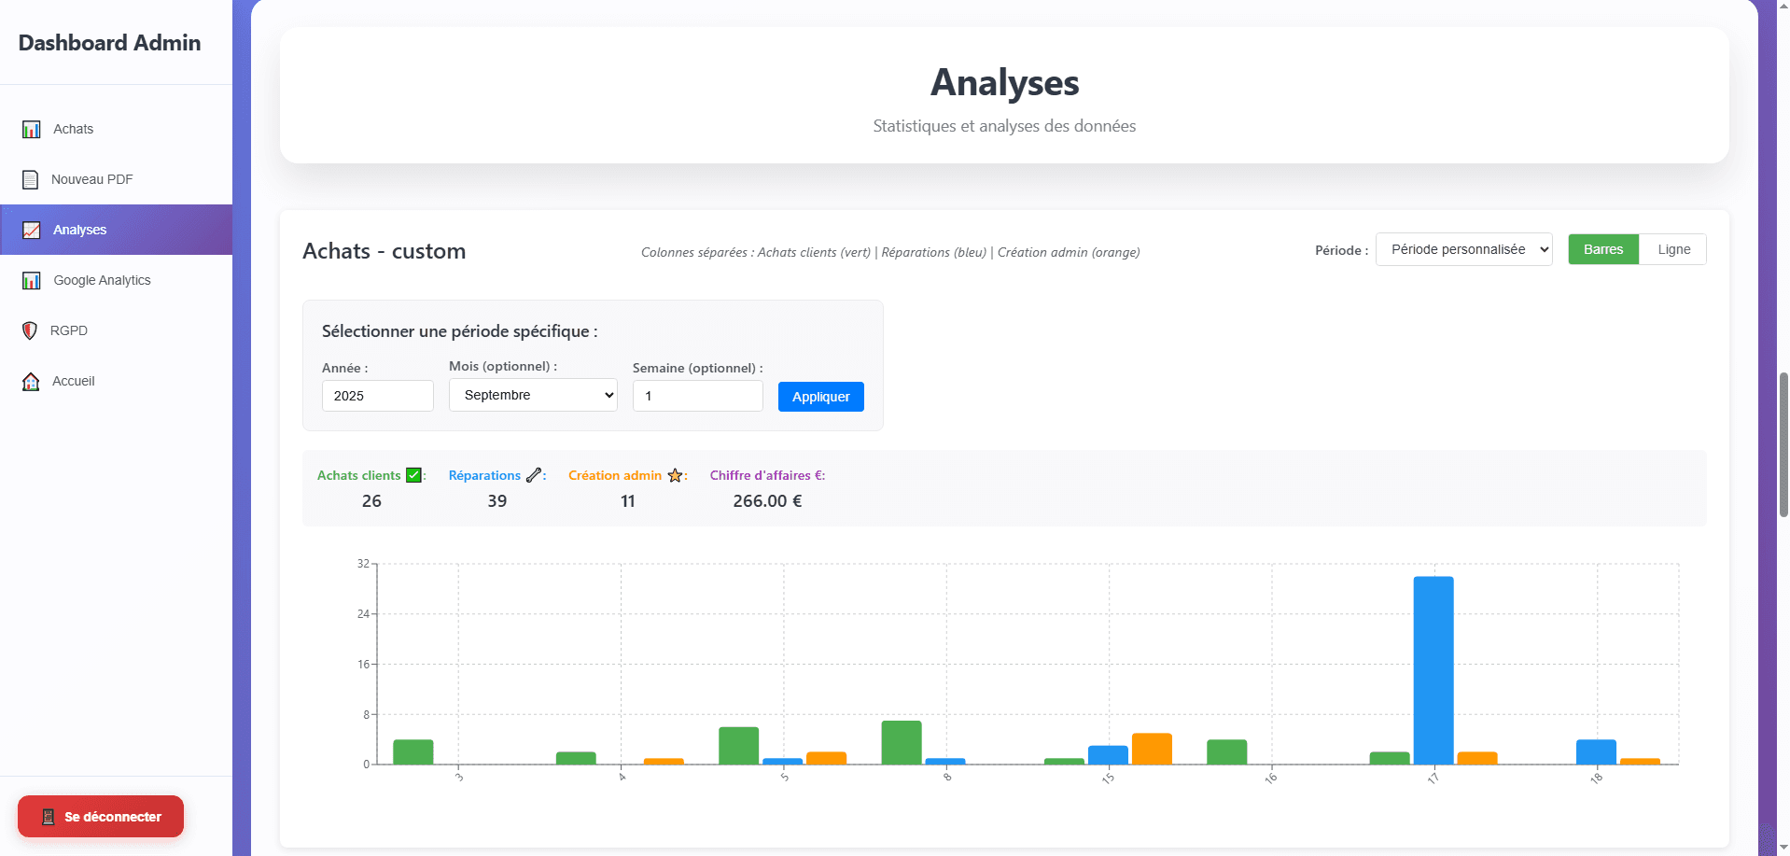Click the Achats clients count 26

pyautogui.click(x=371, y=501)
